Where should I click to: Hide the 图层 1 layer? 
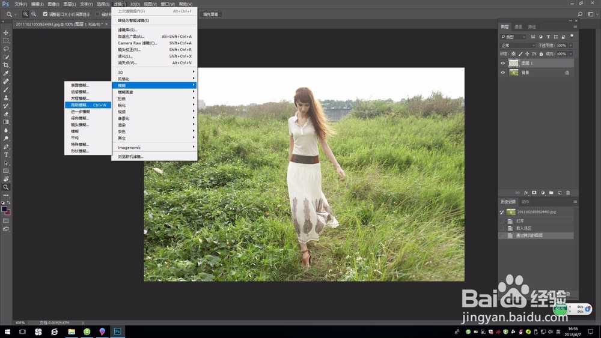pyautogui.click(x=502, y=63)
